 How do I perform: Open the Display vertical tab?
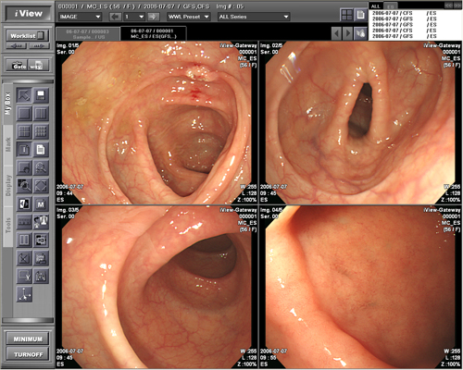pyautogui.click(x=8, y=186)
